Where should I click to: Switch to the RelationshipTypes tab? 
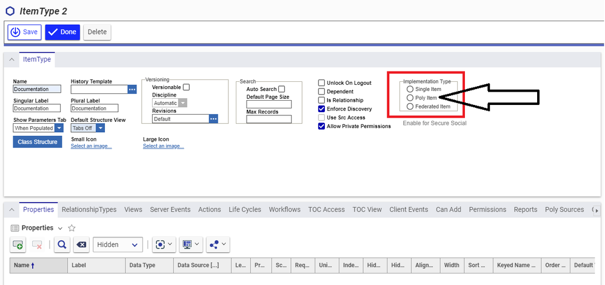(89, 209)
